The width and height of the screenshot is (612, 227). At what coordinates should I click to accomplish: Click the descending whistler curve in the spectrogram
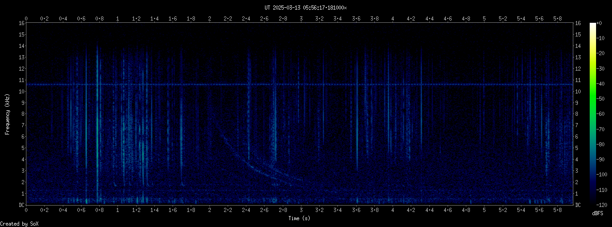(x=248, y=164)
